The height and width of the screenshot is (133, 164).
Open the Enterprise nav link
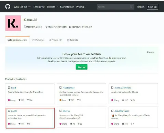(39, 7)
